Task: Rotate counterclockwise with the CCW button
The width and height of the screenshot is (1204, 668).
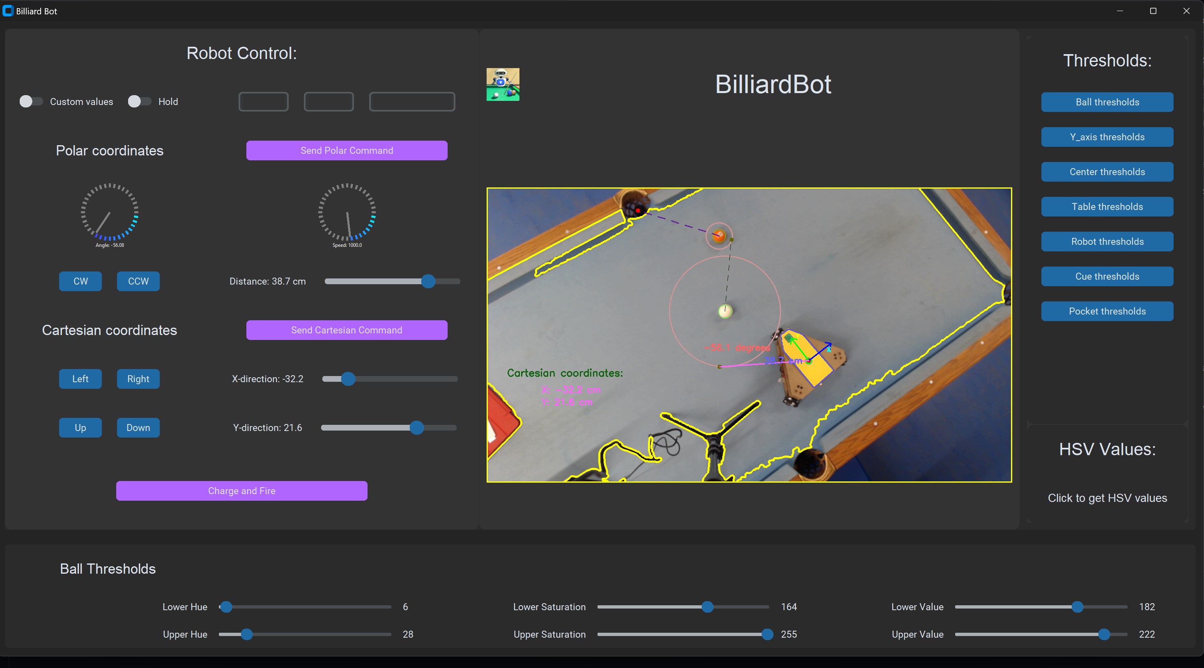Action: click(x=138, y=281)
